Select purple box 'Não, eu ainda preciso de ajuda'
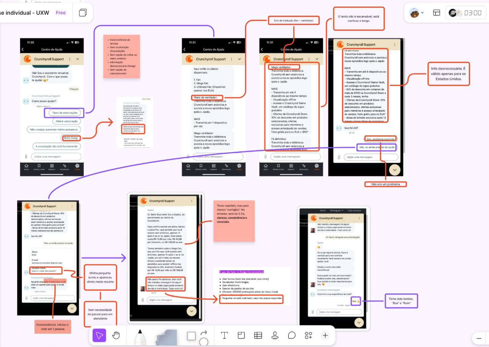 click(x=377, y=148)
